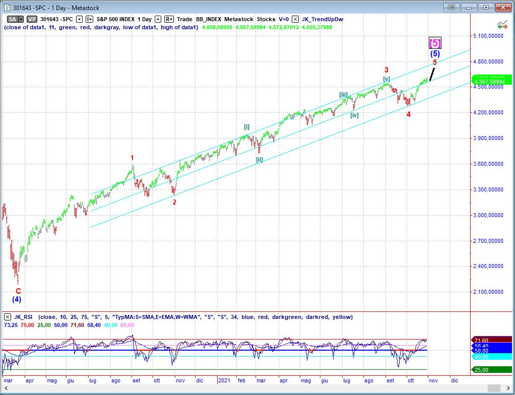515x395 pixels.
Task: Toggle the JK_RSI indicator checkbox
Action: (x=8, y=317)
